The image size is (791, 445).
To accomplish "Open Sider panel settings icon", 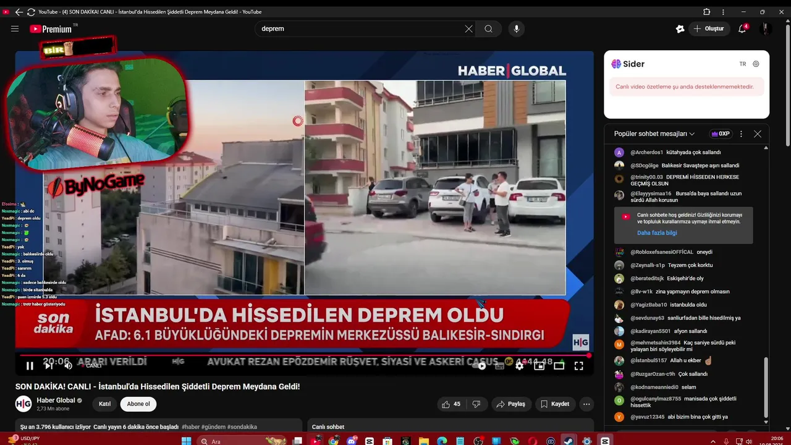I will click(756, 64).
